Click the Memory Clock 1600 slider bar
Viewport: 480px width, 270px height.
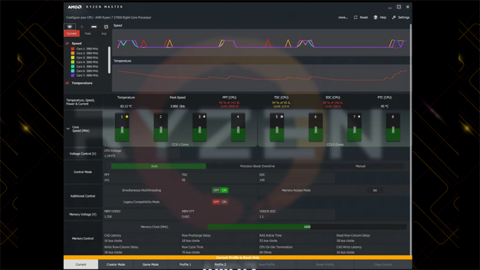click(x=307, y=227)
